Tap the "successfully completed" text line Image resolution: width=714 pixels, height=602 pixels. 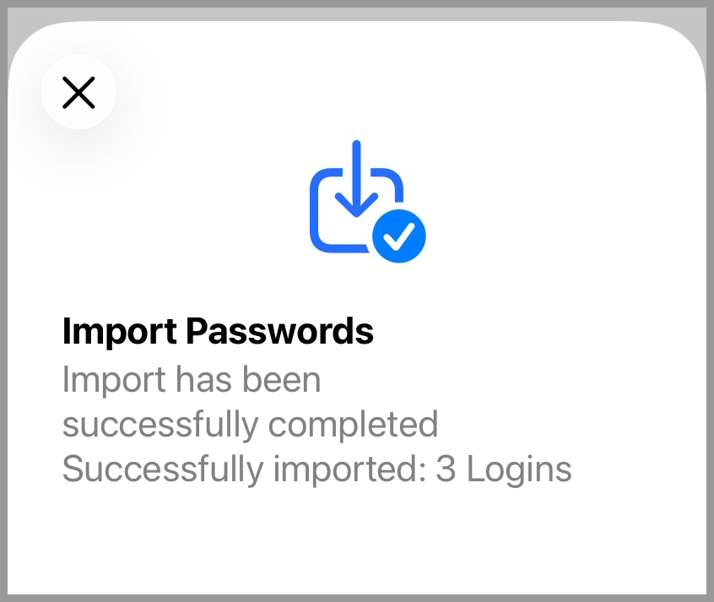point(251,424)
